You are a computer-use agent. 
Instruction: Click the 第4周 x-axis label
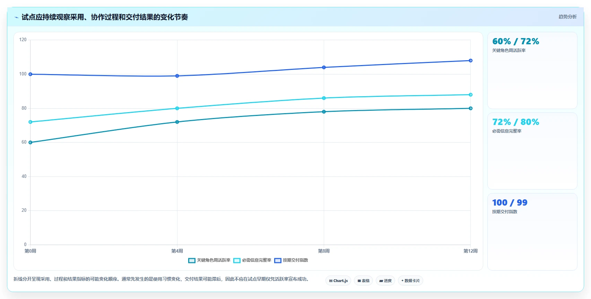pos(177,251)
